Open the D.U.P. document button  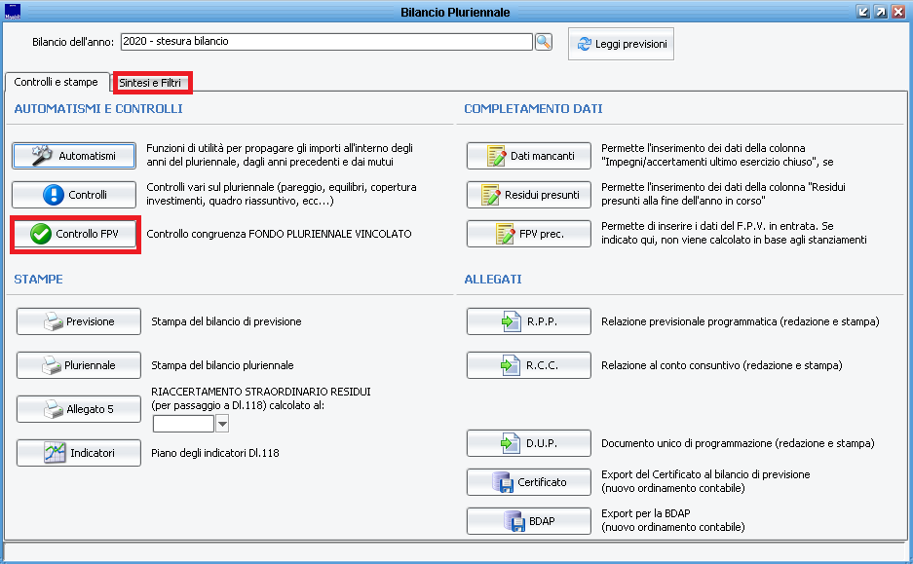click(529, 443)
